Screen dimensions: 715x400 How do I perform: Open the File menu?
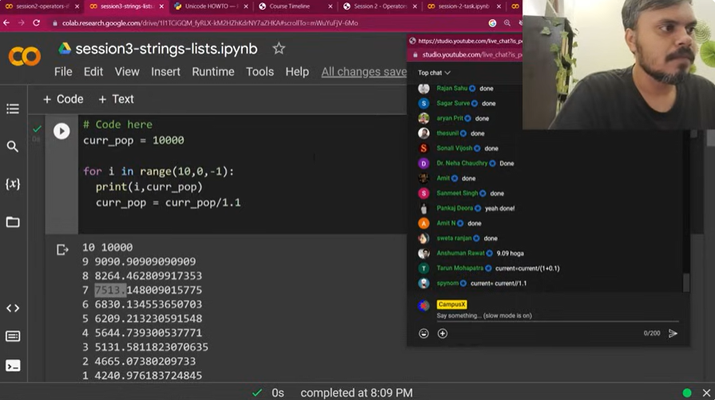63,72
